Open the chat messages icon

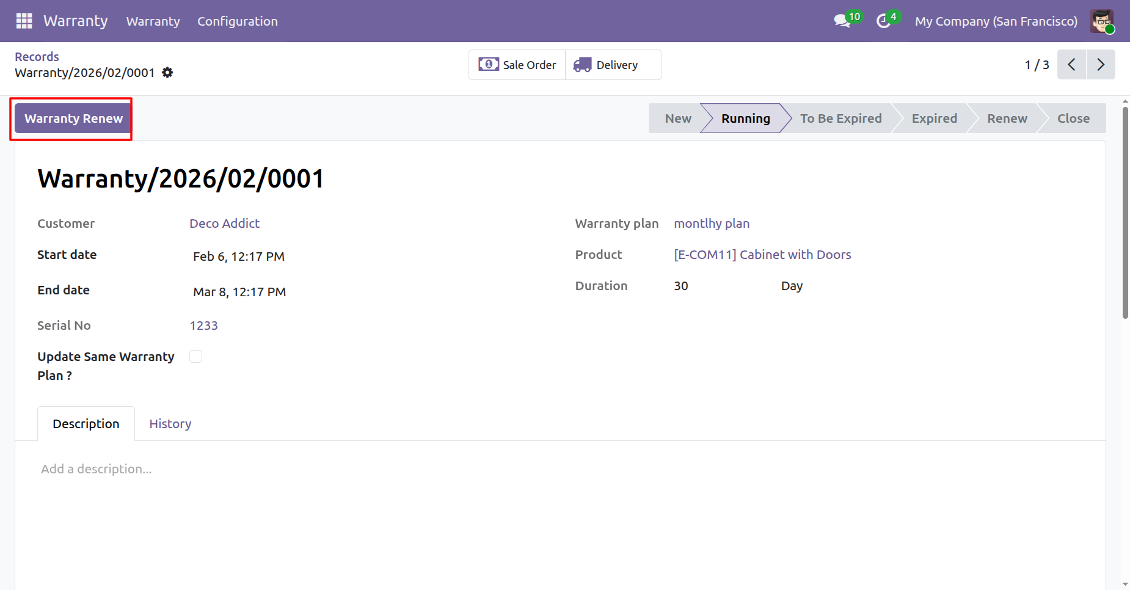pyautogui.click(x=843, y=21)
